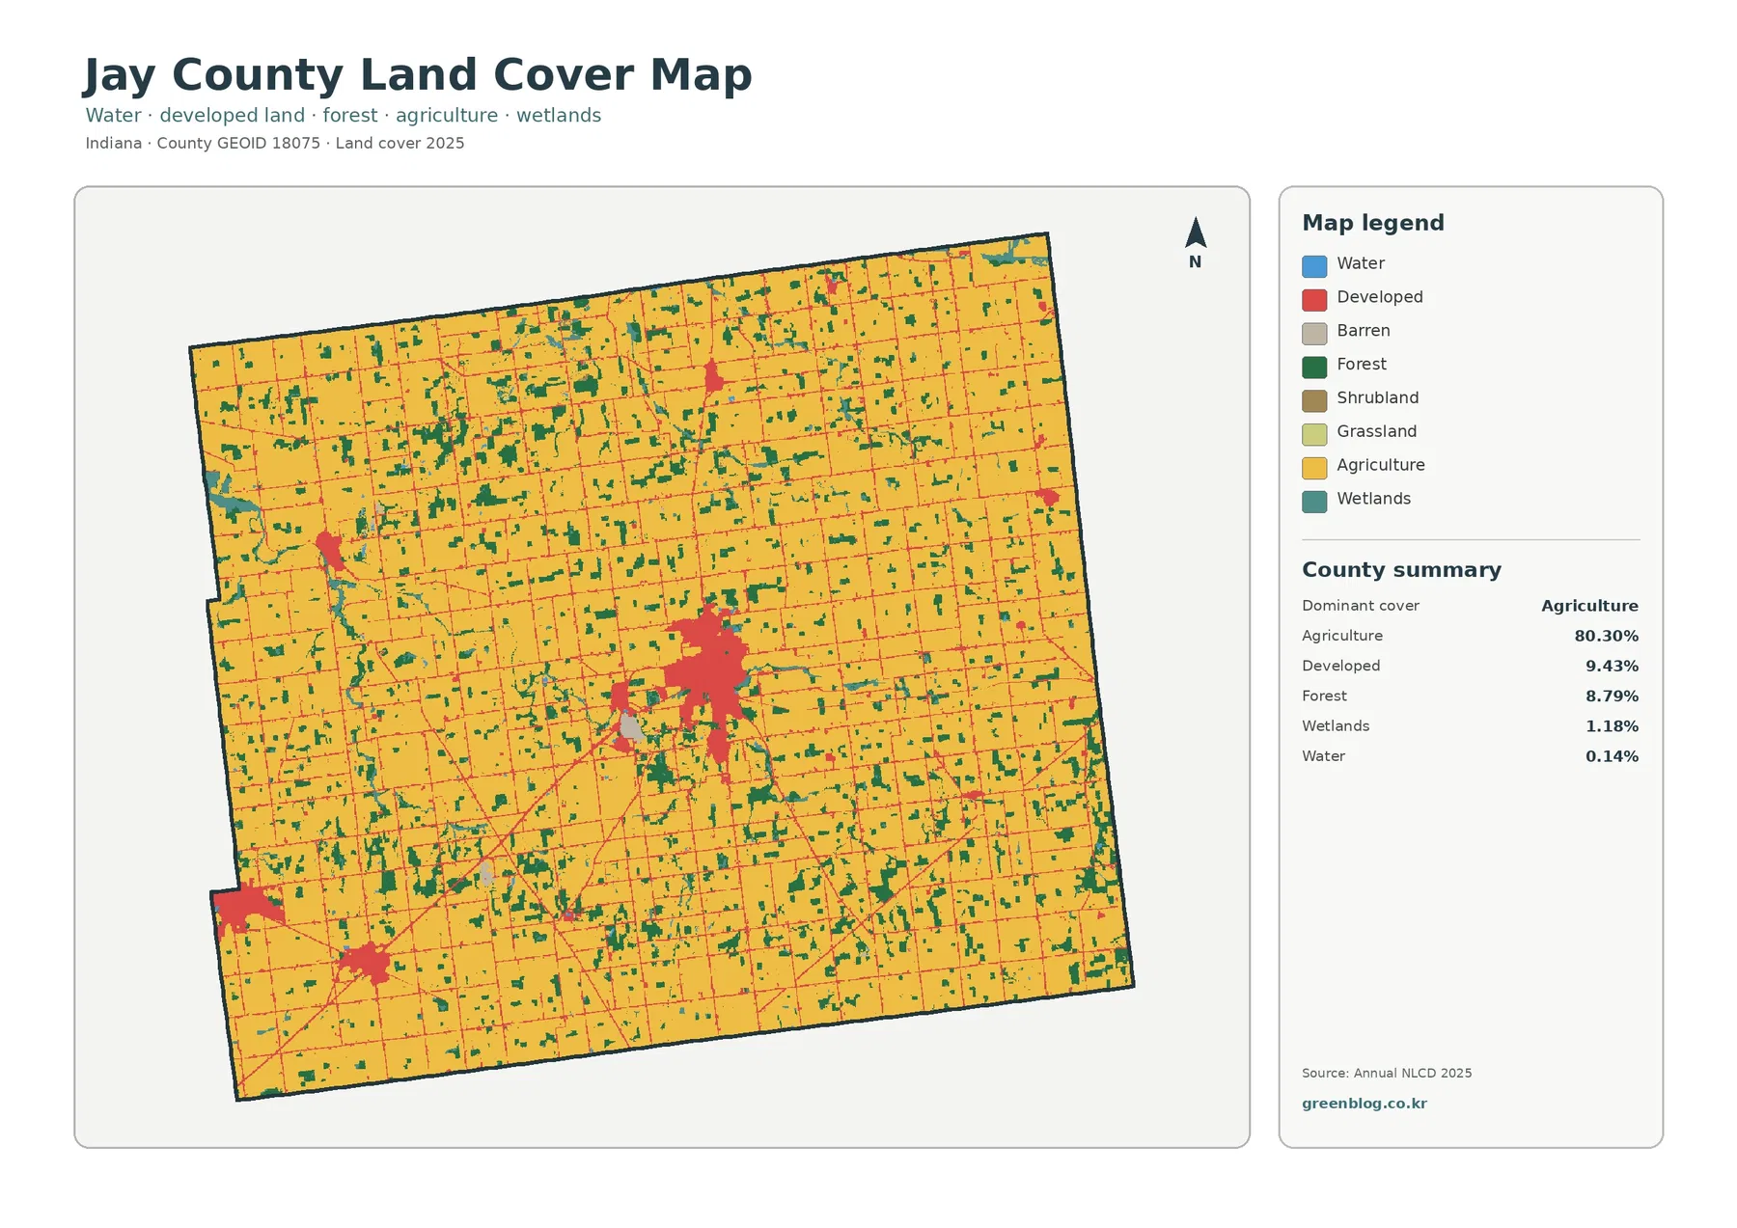Click the Shrubland legend swatch

pos(1314,400)
